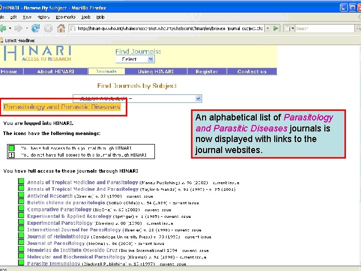Click green icon beside Experimental Parasitology
The image size is (361, 271).
[21, 222]
